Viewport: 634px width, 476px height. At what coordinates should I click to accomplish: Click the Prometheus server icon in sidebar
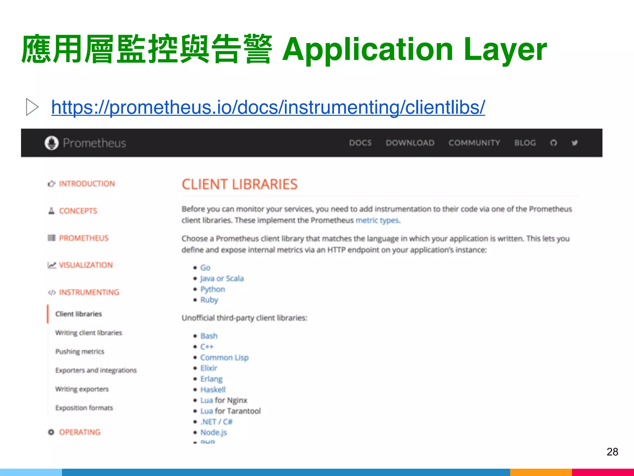pos(51,238)
